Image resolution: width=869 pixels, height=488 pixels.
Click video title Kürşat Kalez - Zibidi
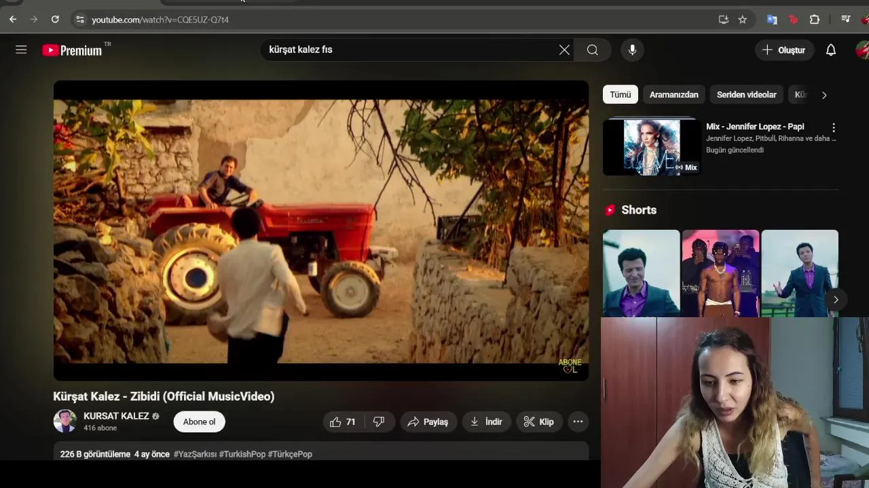pyautogui.click(x=164, y=396)
